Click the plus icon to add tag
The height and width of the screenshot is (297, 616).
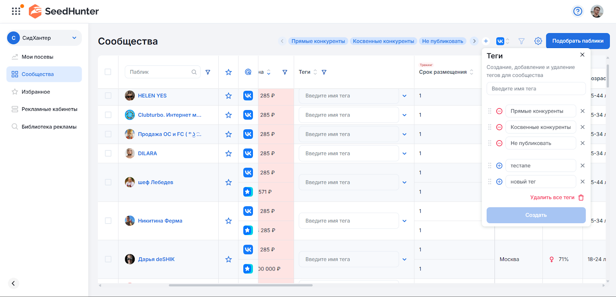click(x=486, y=41)
